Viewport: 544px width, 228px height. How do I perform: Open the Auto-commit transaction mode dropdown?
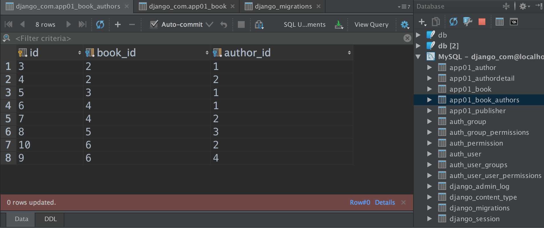point(209,24)
